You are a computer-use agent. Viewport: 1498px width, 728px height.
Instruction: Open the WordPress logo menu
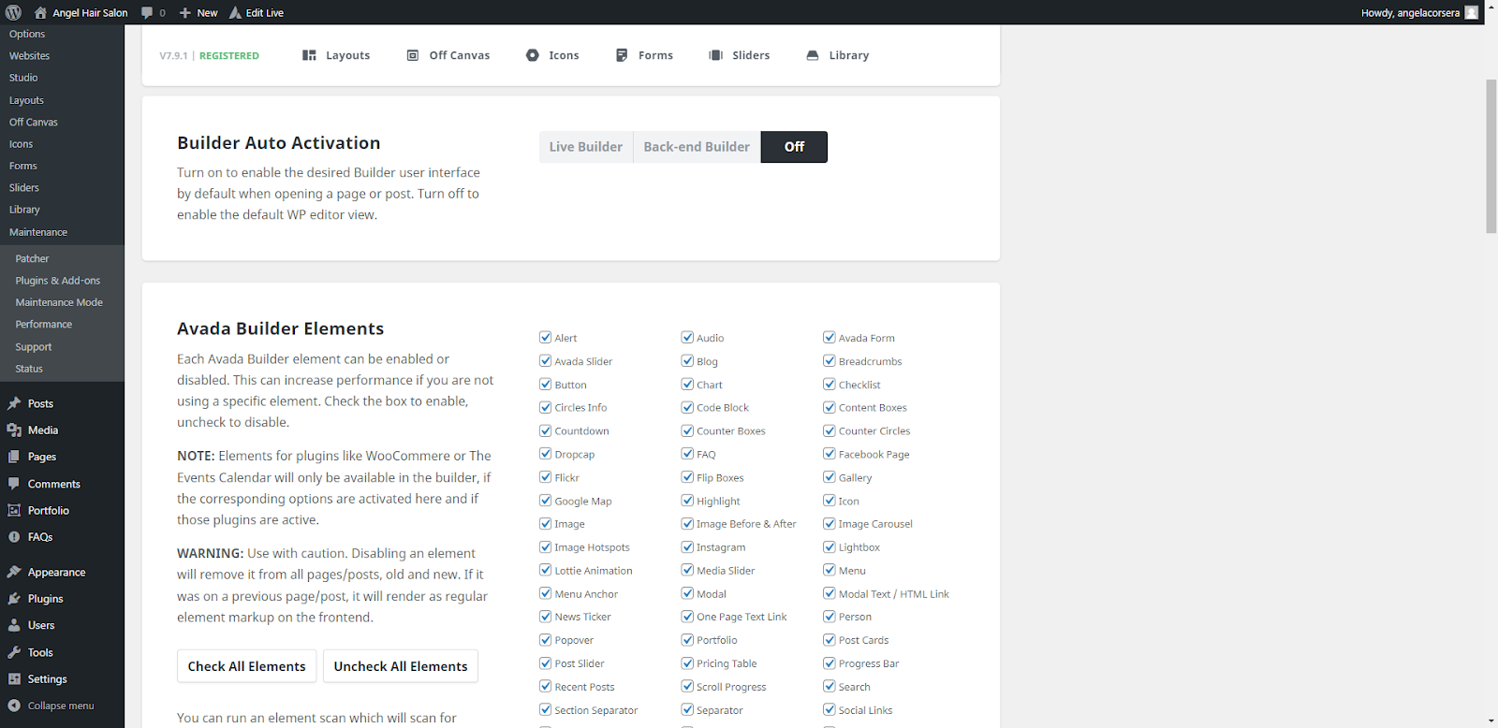click(x=13, y=12)
